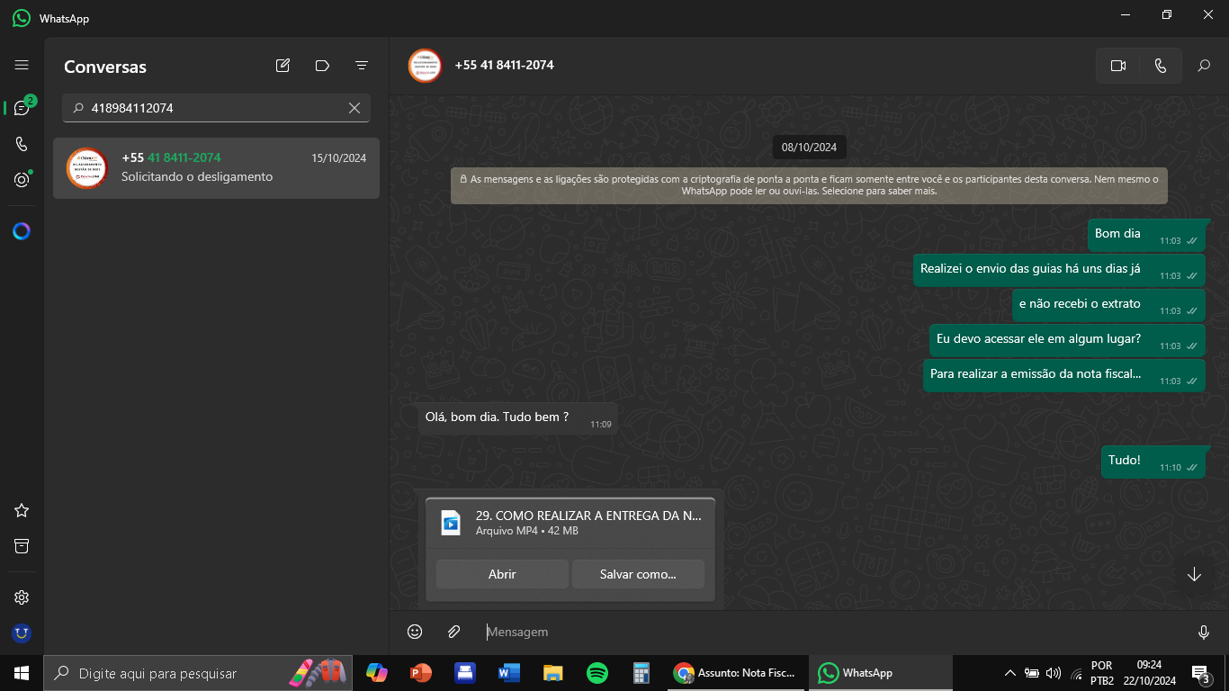This screenshot has width=1229, height=691.
Task: Click the Abrir button for the MP4 file
Action: tap(502, 574)
